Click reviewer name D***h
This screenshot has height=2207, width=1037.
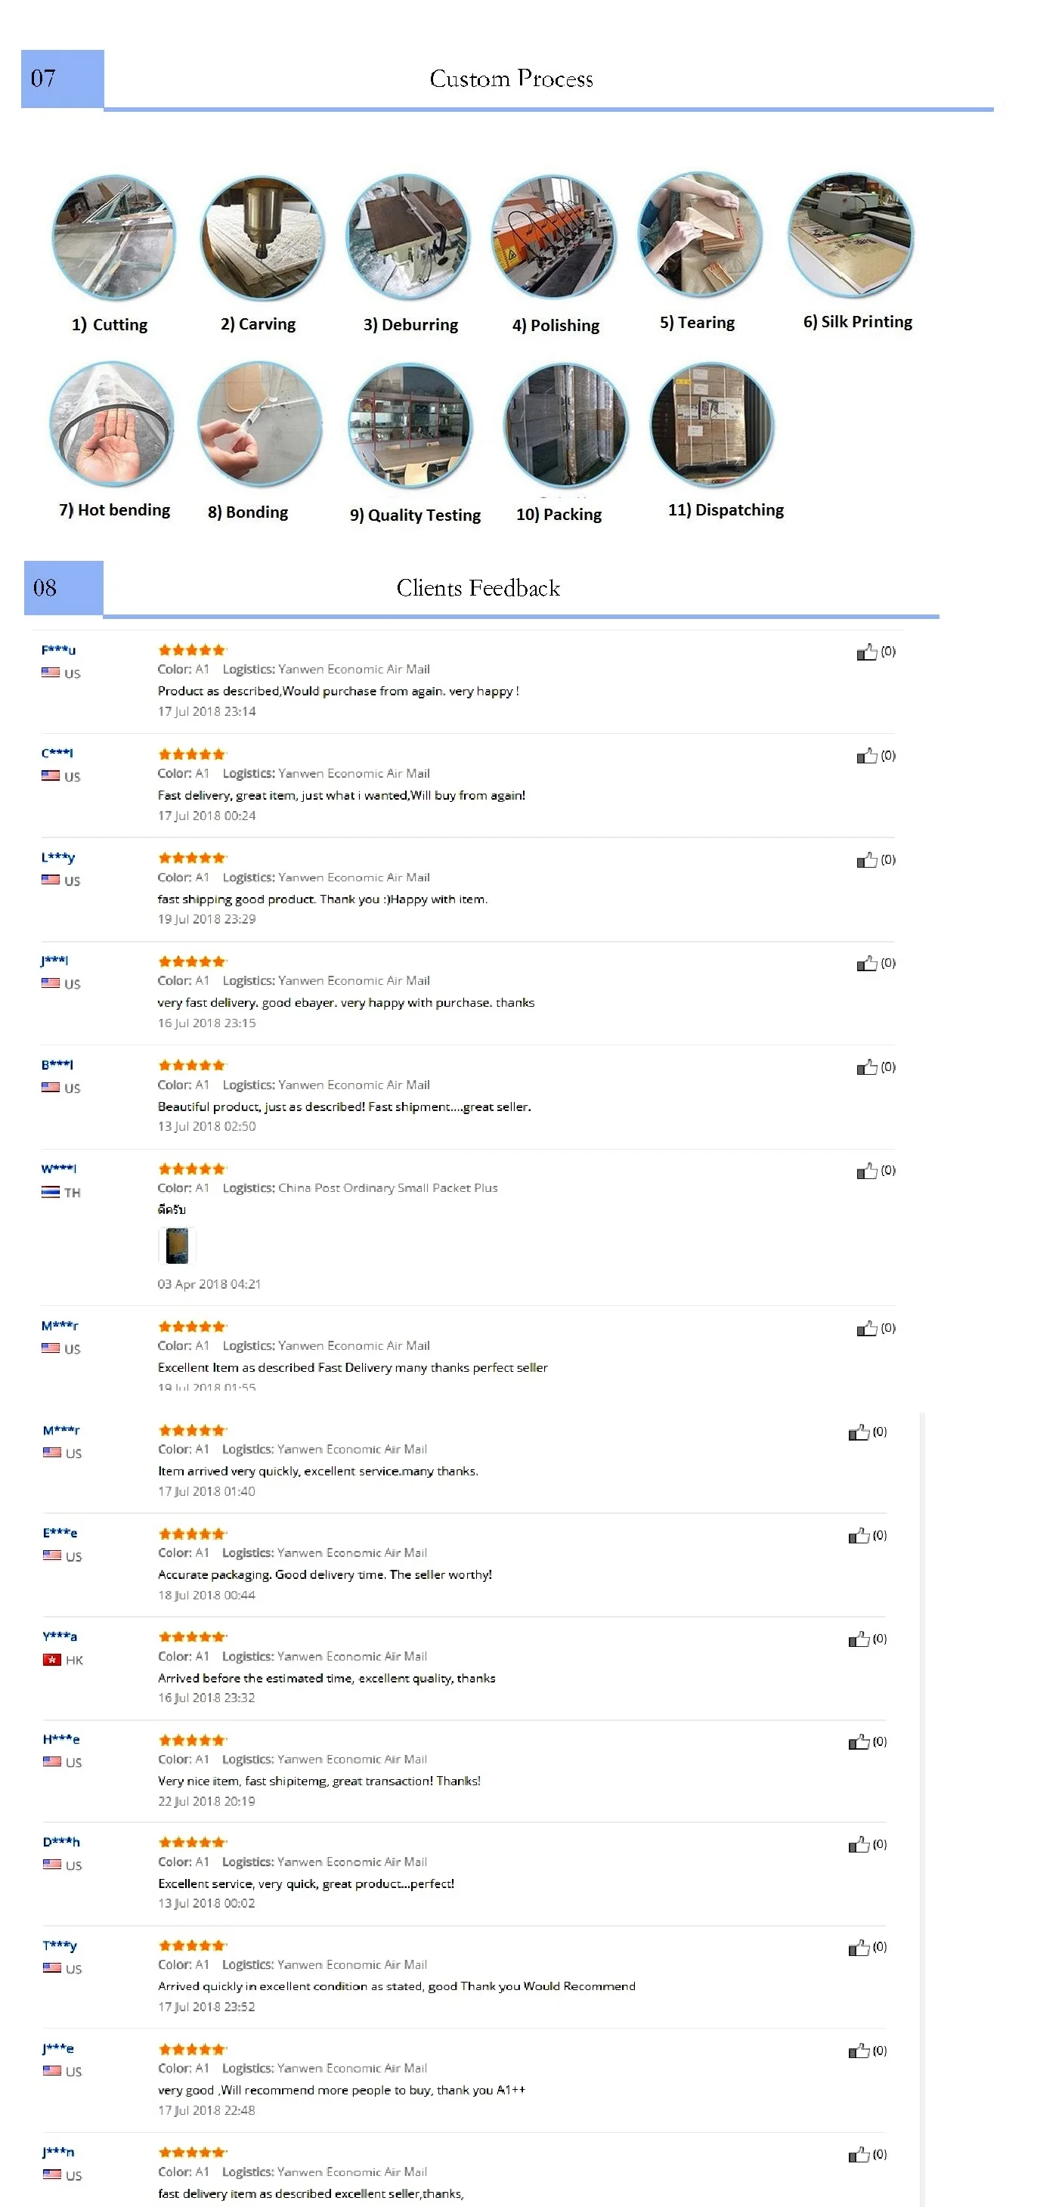(61, 1841)
